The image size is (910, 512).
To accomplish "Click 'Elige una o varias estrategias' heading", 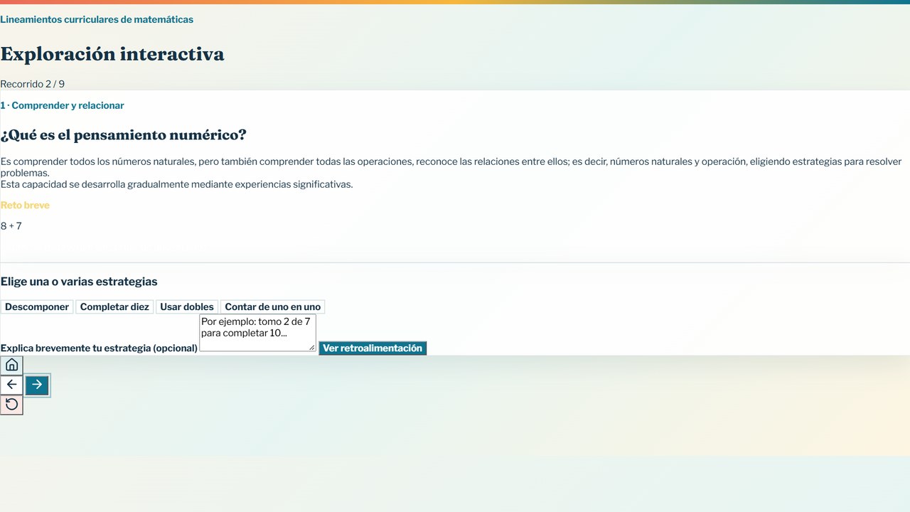I will [x=79, y=282].
